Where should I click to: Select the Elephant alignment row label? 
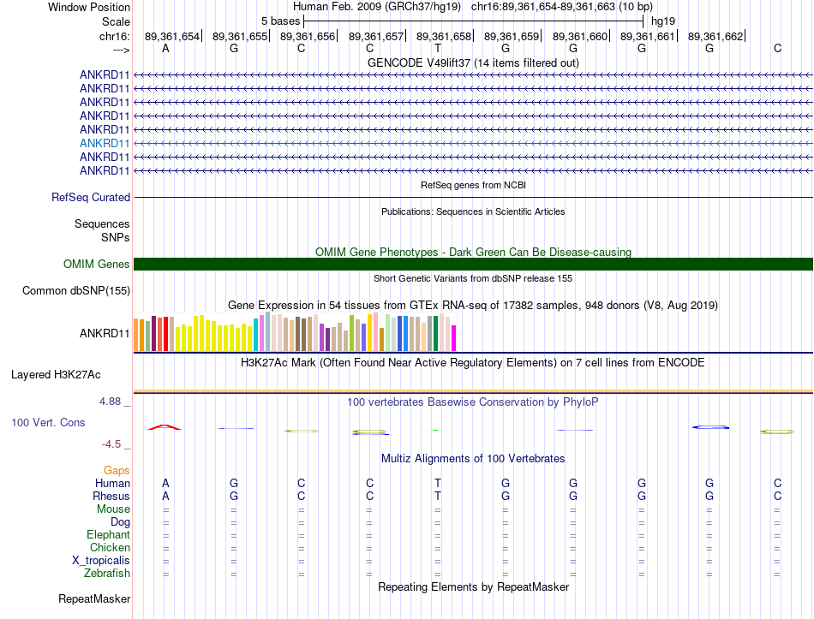(108, 535)
